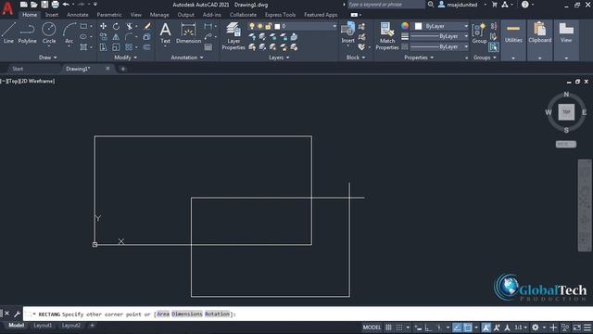This screenshot has width=593, height=334.
Task: Open the Annotate ribbon tab
Action: coord(78,15)
